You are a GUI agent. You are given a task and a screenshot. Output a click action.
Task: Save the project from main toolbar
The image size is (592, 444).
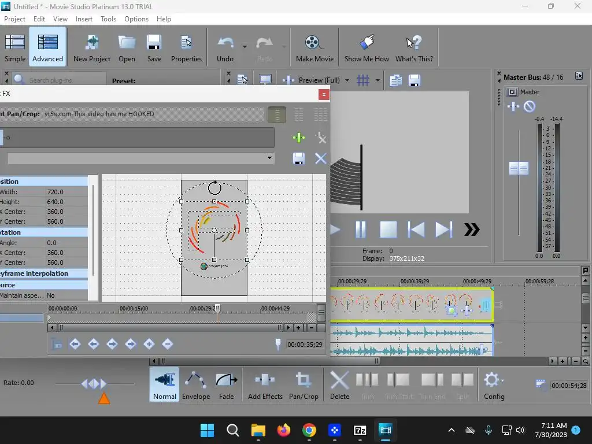click(154, 47)
